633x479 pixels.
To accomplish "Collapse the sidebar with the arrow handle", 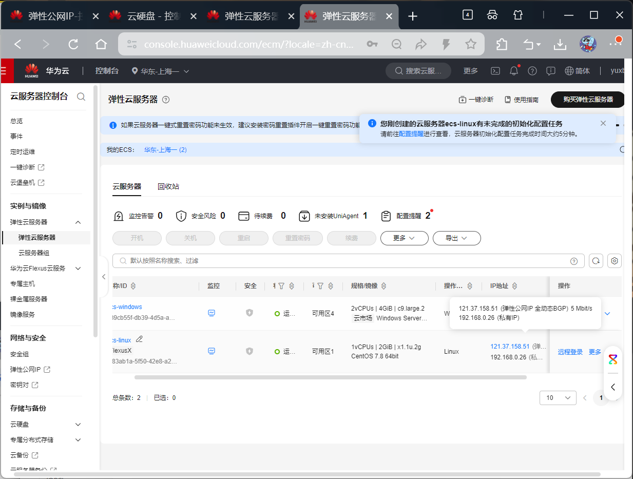I will [x=104, y=277].
